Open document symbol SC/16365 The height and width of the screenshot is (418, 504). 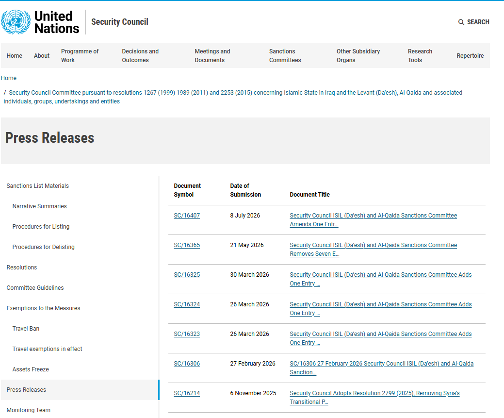pos(187,245)
